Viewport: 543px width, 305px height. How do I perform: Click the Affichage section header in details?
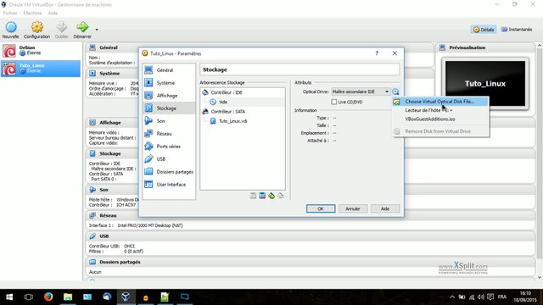pyautogui.click(x=110, y=123)
